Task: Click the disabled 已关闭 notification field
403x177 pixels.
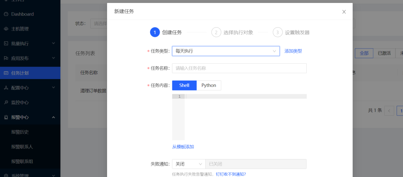Action: [256, 164]
